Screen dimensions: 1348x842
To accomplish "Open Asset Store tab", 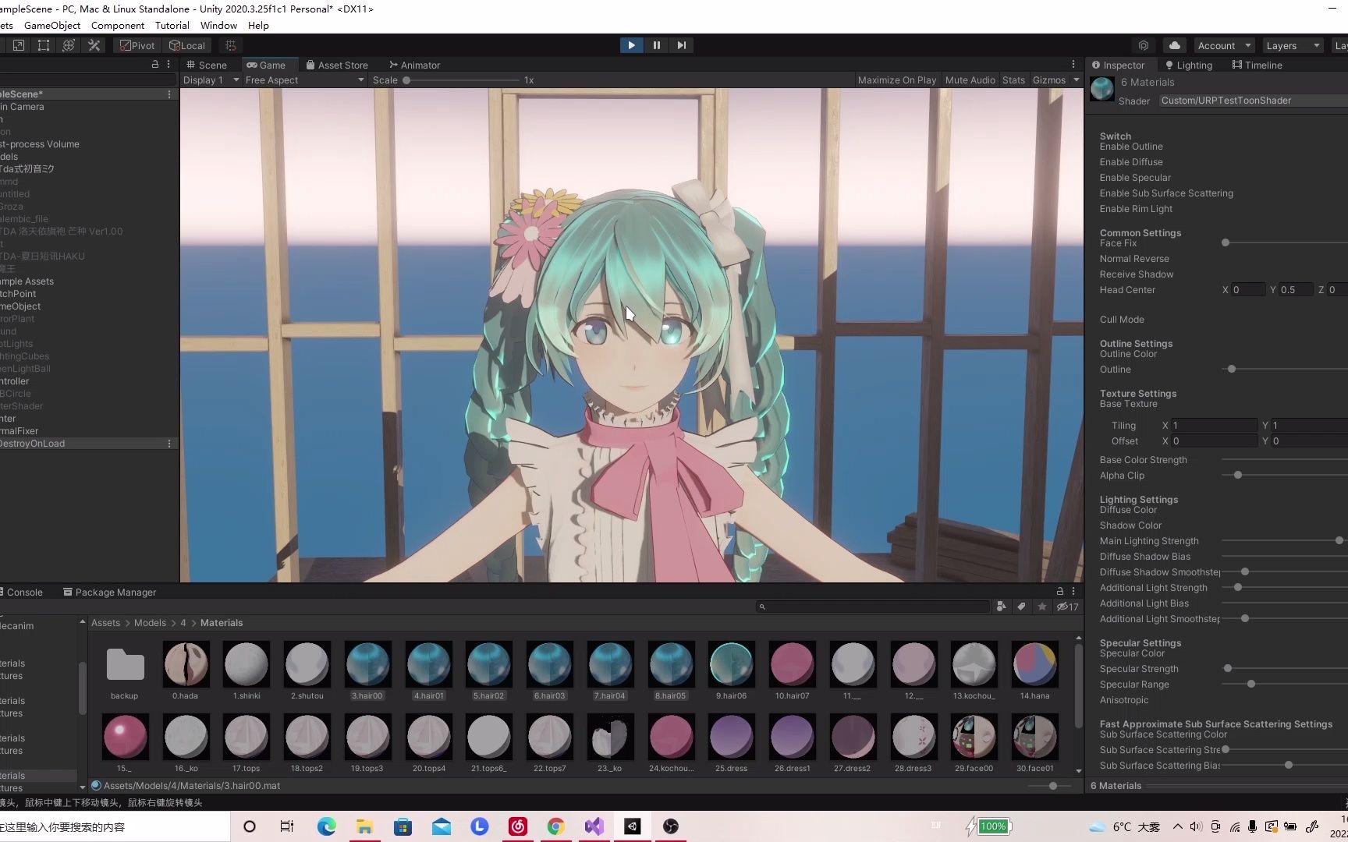I will coord(337,65).
